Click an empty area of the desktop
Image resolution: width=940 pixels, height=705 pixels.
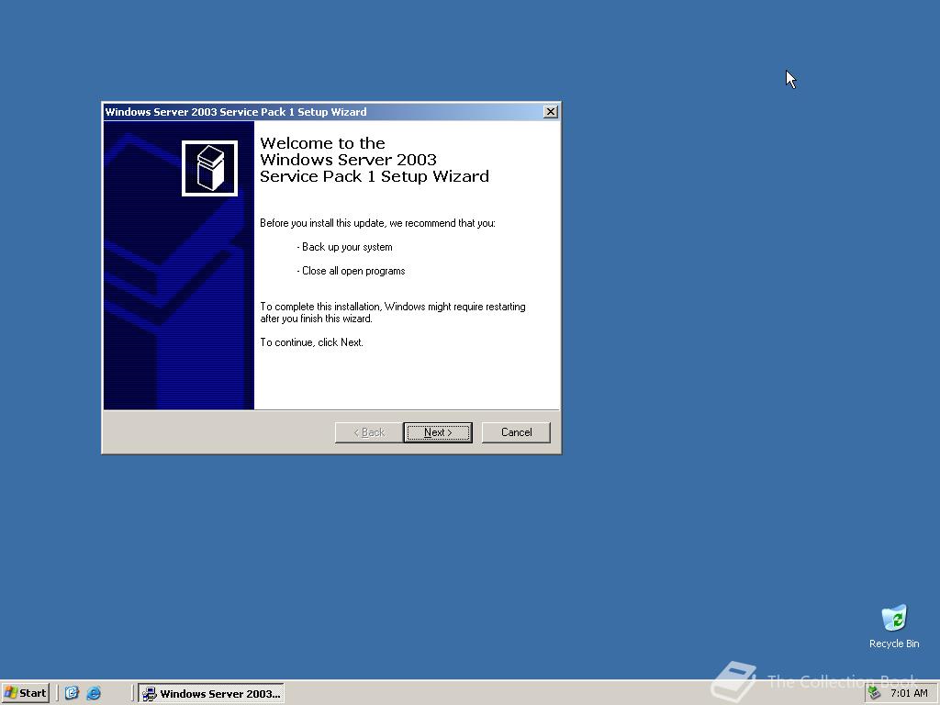click(459, 551)
